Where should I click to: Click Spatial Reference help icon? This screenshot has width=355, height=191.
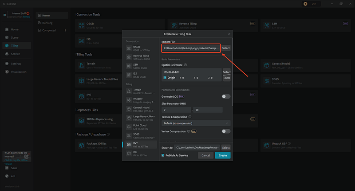185,65
